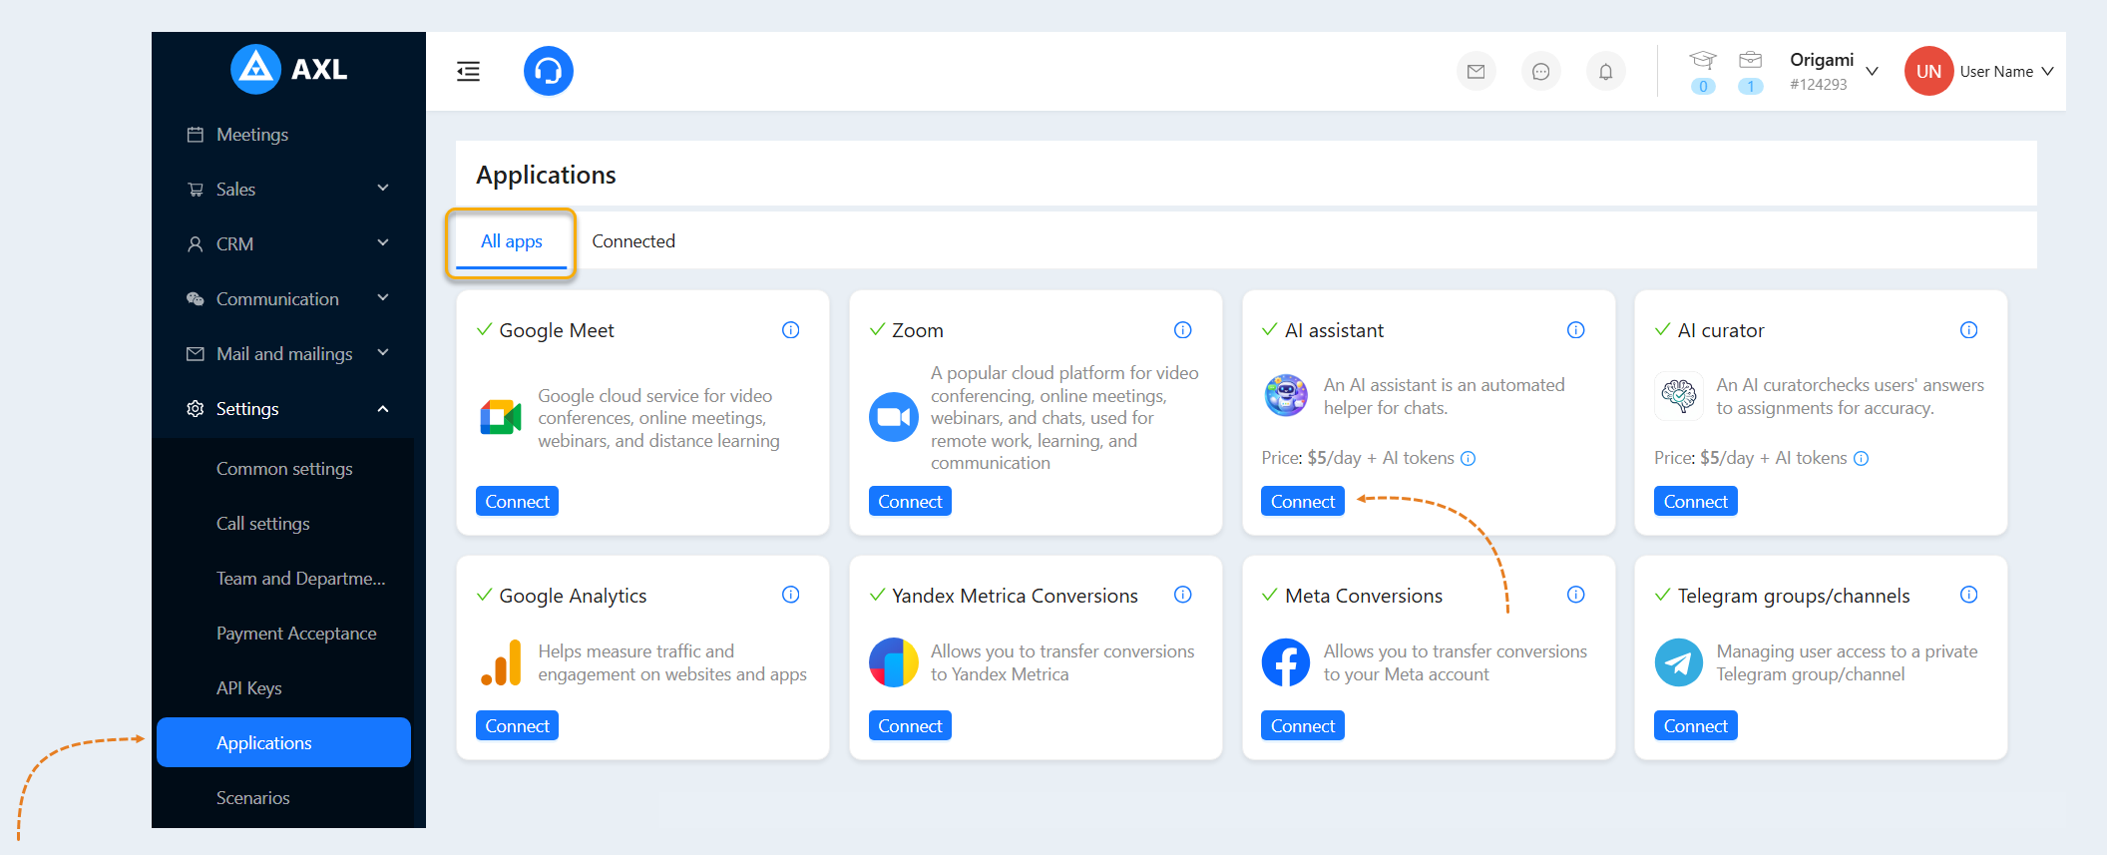2107x855 pixels.
Task: Connect Yandex Metrica Conversions
Action: pos(910,726)
